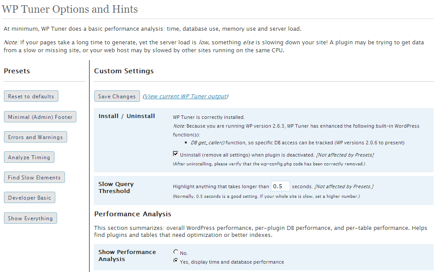Viewport: 438px width, 272px height.
Task: Click the Show Performance Analysis label
Action: 127,255
